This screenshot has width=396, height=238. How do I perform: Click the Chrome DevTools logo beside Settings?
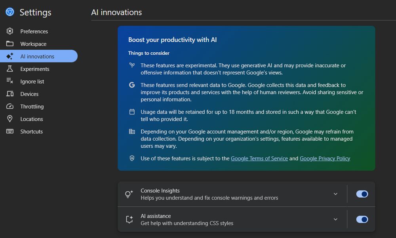click(10, 12)
